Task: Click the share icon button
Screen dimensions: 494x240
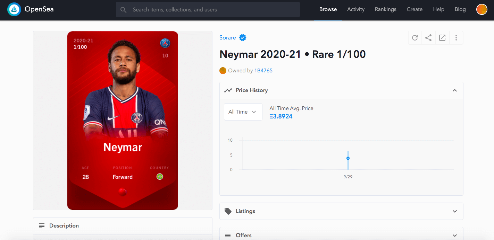Action: click(428, 38)
